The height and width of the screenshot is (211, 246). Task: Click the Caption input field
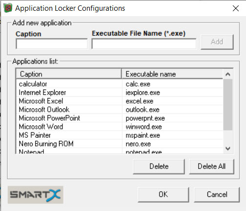pos(52,43)
